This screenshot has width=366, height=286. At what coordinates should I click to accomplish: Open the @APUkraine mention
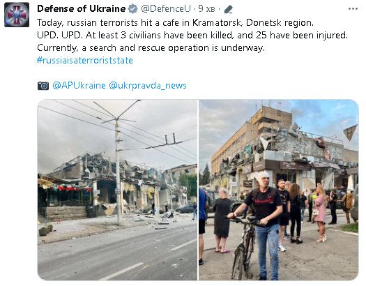tap(79, 85)
